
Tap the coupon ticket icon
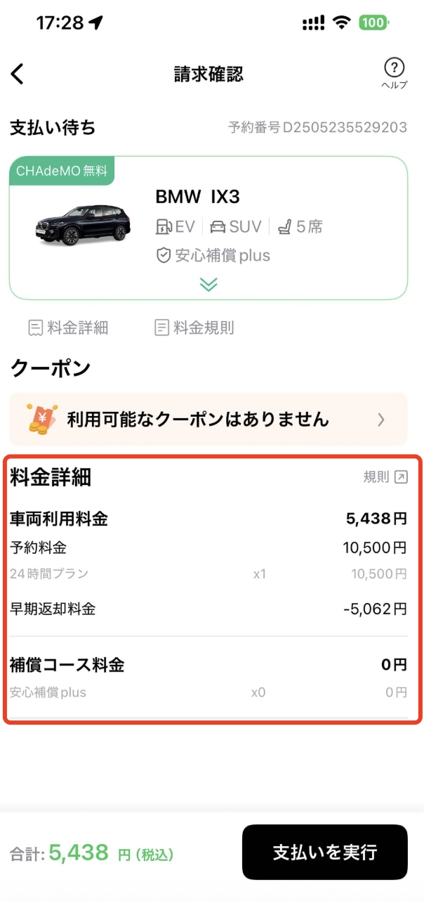41,419
